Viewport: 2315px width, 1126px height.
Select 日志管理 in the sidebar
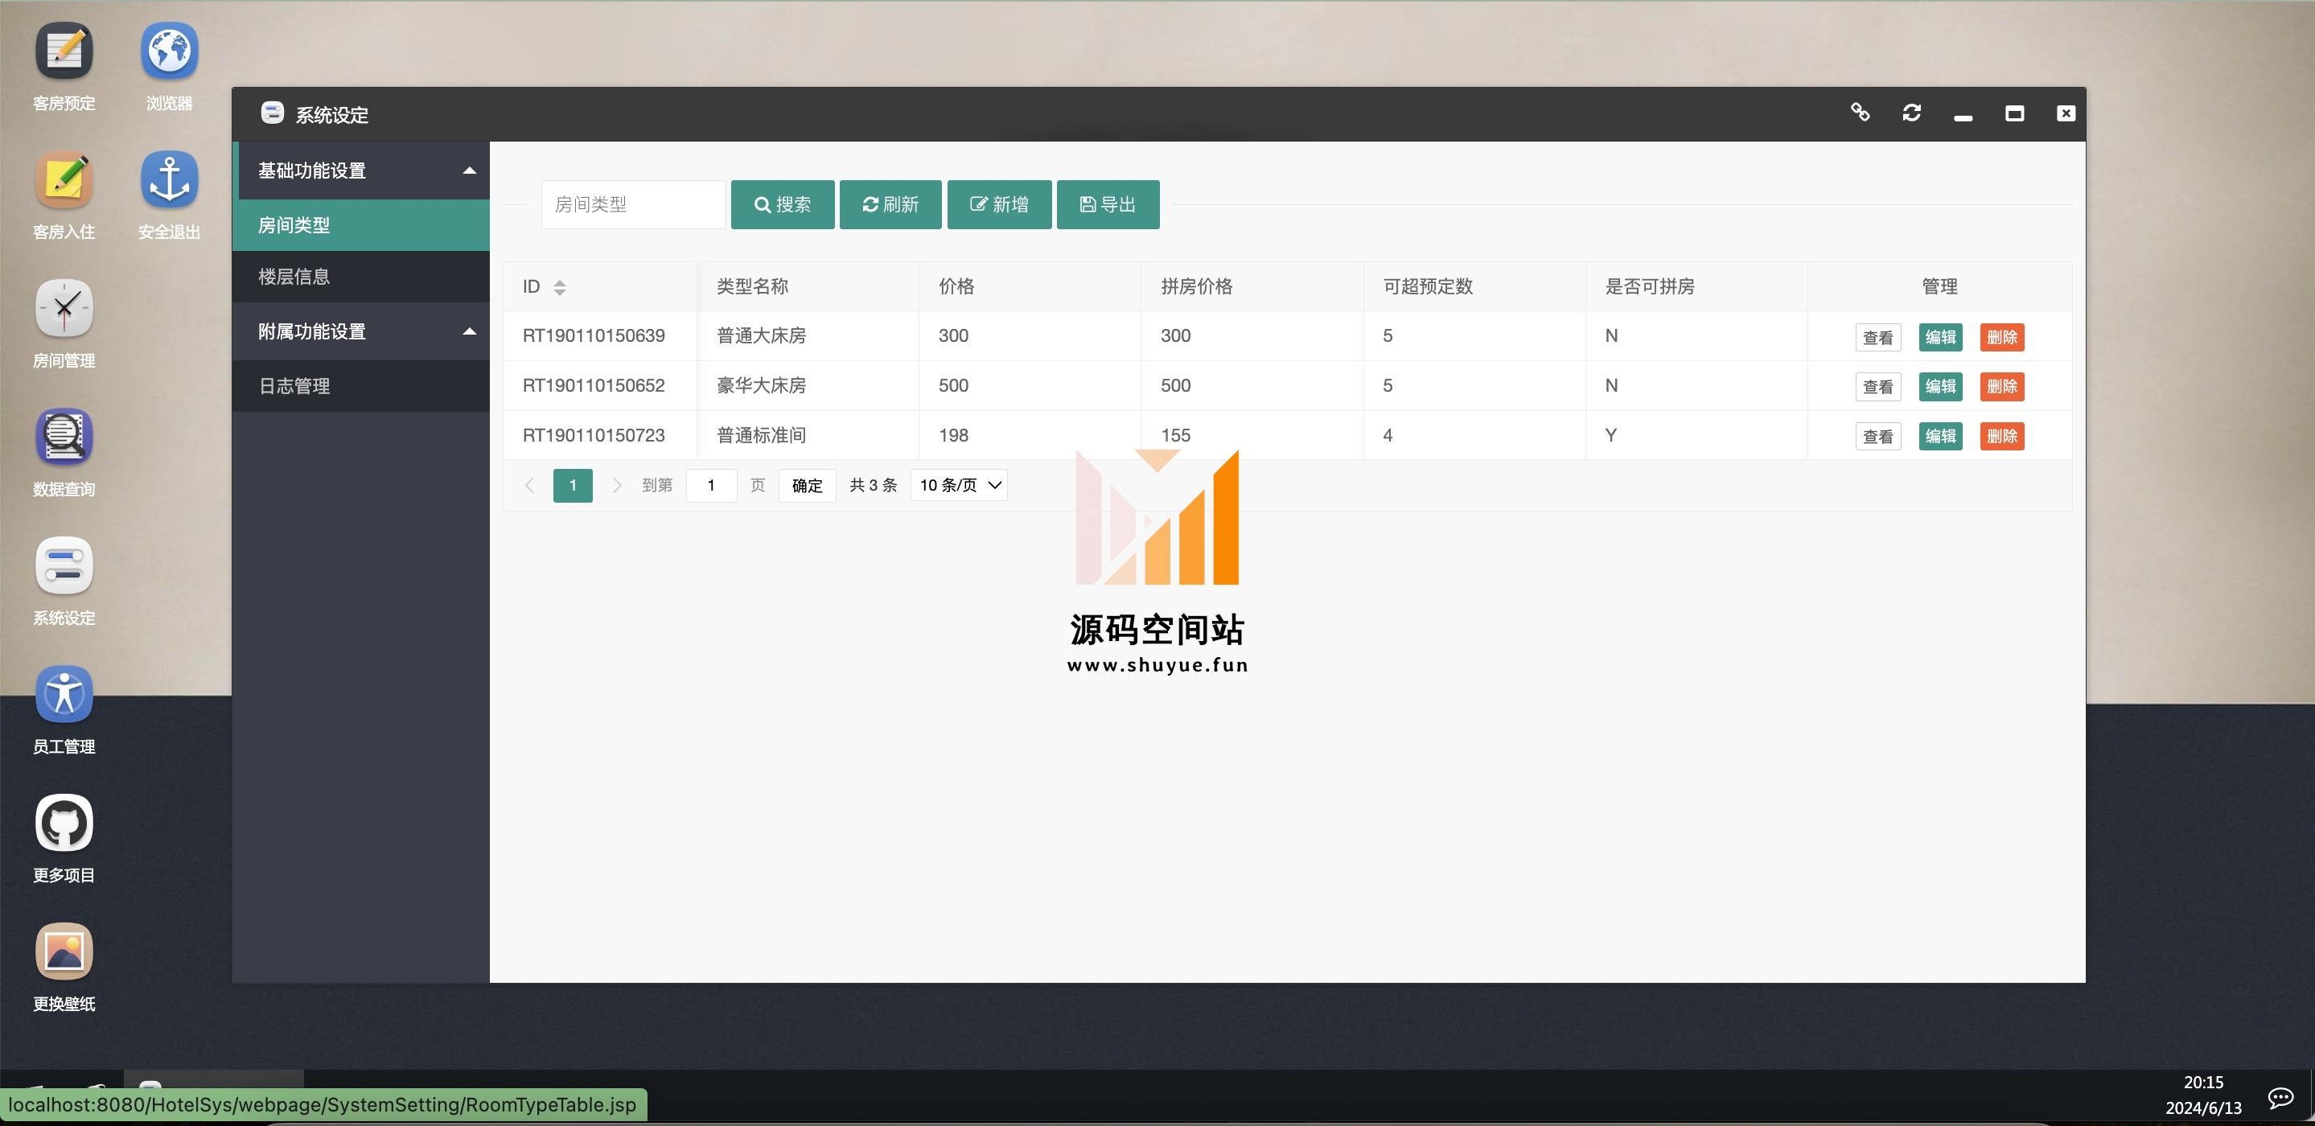click(x=361, y=386)
